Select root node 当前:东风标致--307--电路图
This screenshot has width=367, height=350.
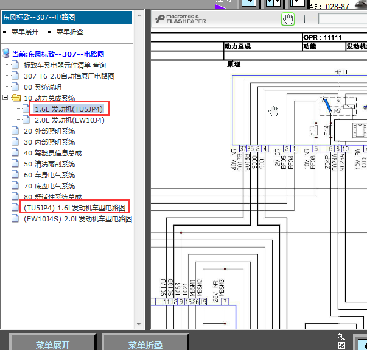pos(58,54)
